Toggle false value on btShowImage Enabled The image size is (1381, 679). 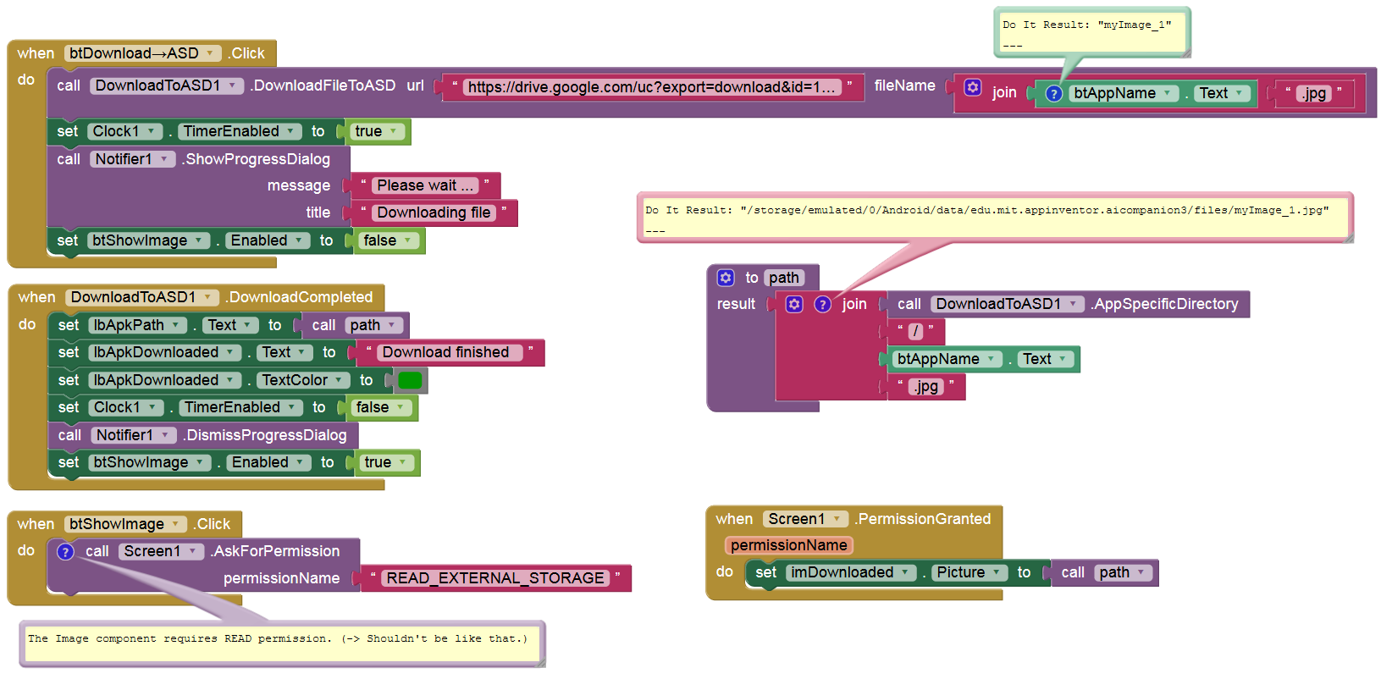tap(388, 240)
